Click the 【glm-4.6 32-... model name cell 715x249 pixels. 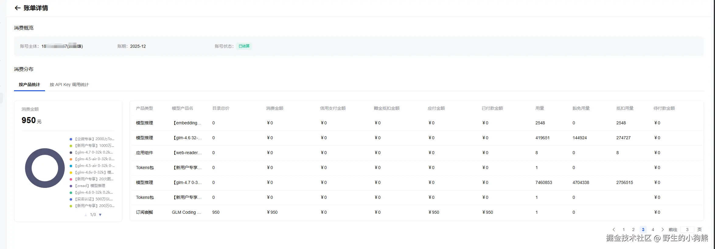click(187, 138)
